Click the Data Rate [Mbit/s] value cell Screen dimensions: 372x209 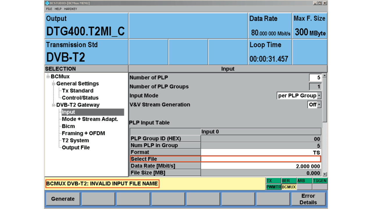261,166
